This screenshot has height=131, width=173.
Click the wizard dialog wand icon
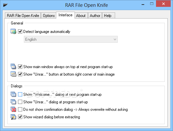pyautogui.click(x=13, y=117)
